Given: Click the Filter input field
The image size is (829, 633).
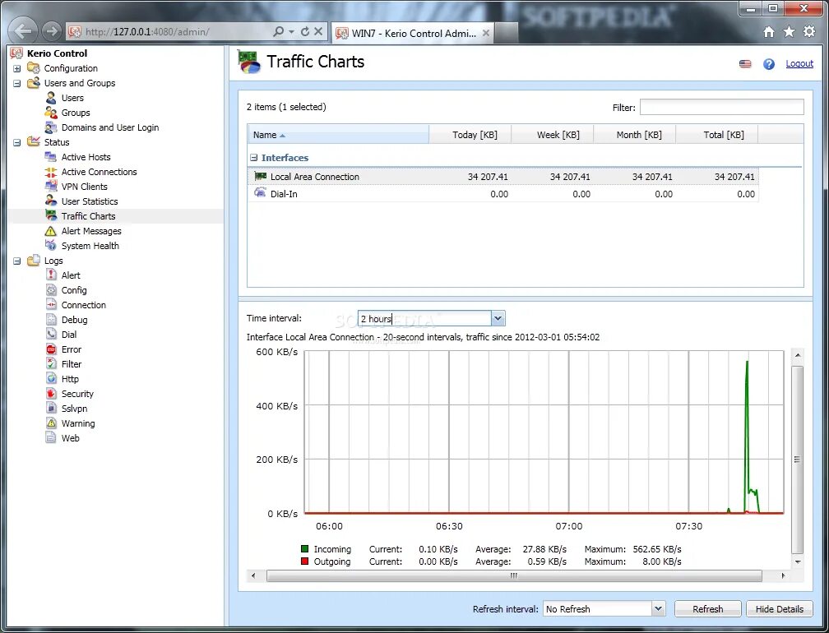Looking at the screenshot, I should coord(722,107).
